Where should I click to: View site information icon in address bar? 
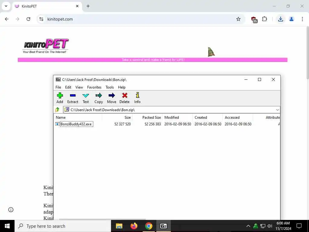[x=41, y=19]
